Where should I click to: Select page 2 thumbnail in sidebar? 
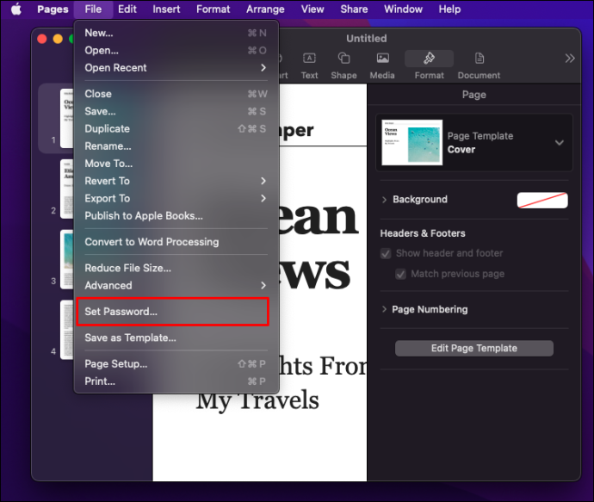(x=66, y=189)
